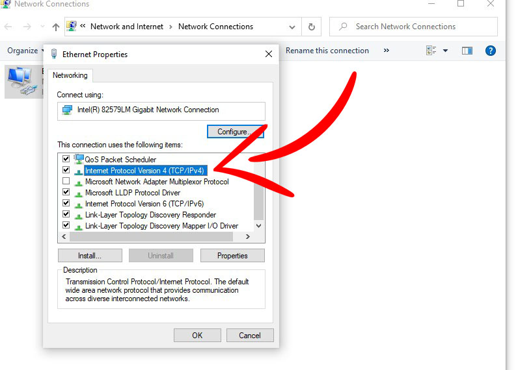This screenshot has height=370, width=518.
Task: Confirm with the OK button
Action: pos(197,336)
